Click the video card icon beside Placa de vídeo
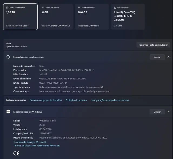This screenshot has height=159, width=173. coord(43,8)
